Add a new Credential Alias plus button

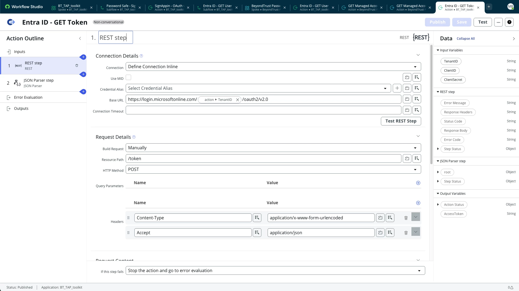397,88
